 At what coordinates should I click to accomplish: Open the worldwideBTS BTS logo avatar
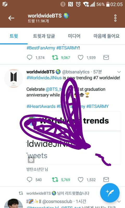pyautogui.click(x=14, y=78)
